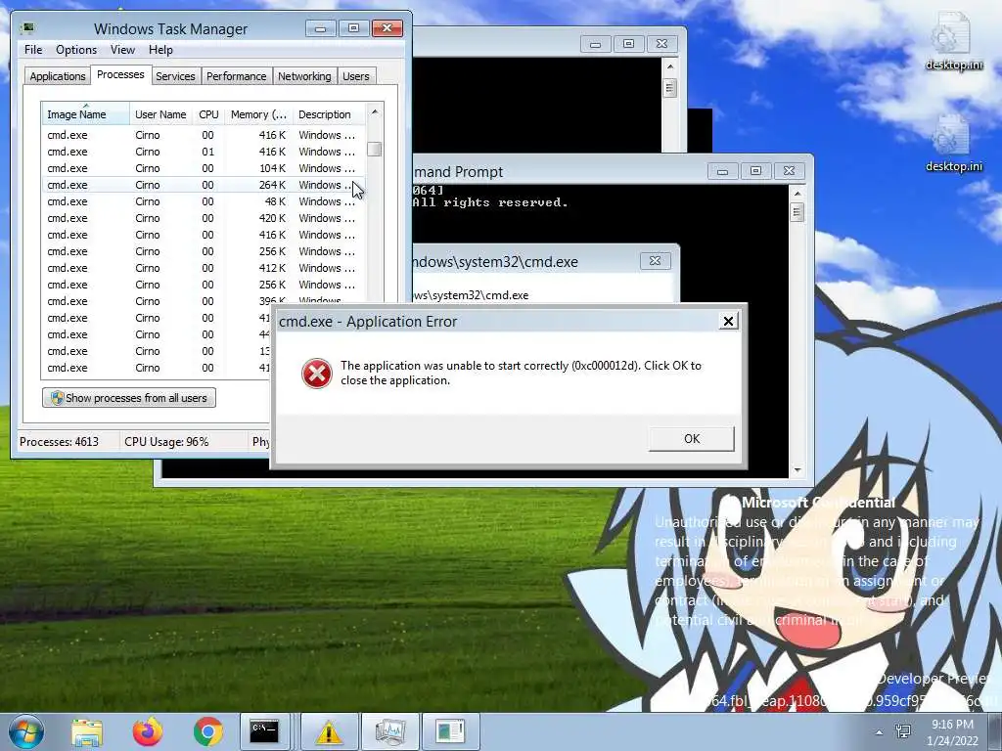Switch to Task Manager taskbar icon
This screenshot has width=1002, height=751.
(x=389, y=731)
